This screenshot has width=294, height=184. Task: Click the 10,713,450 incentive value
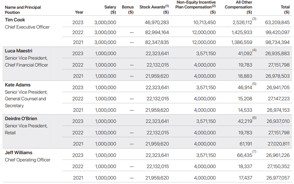(204, 23)
